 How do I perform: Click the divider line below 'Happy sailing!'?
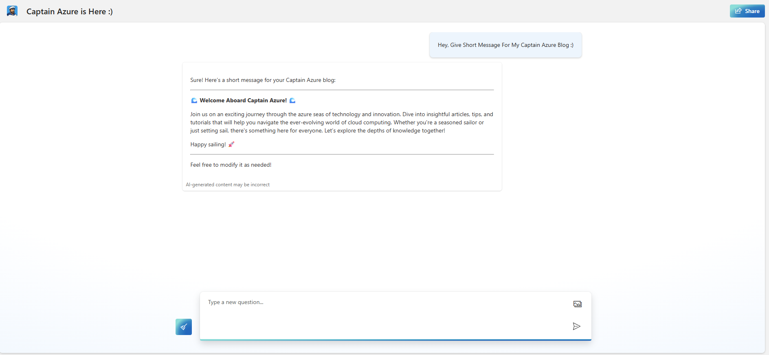[x=342, y=154]
